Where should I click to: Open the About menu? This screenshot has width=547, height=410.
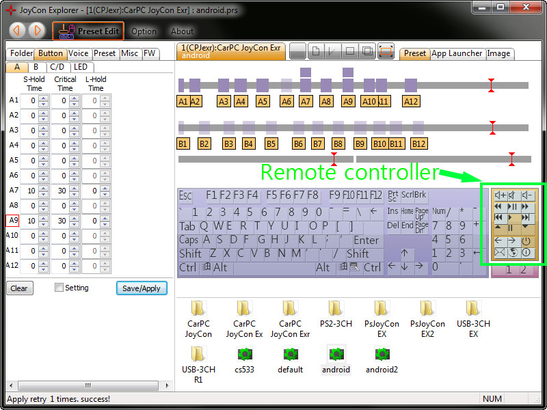click(x=182, y=31)
